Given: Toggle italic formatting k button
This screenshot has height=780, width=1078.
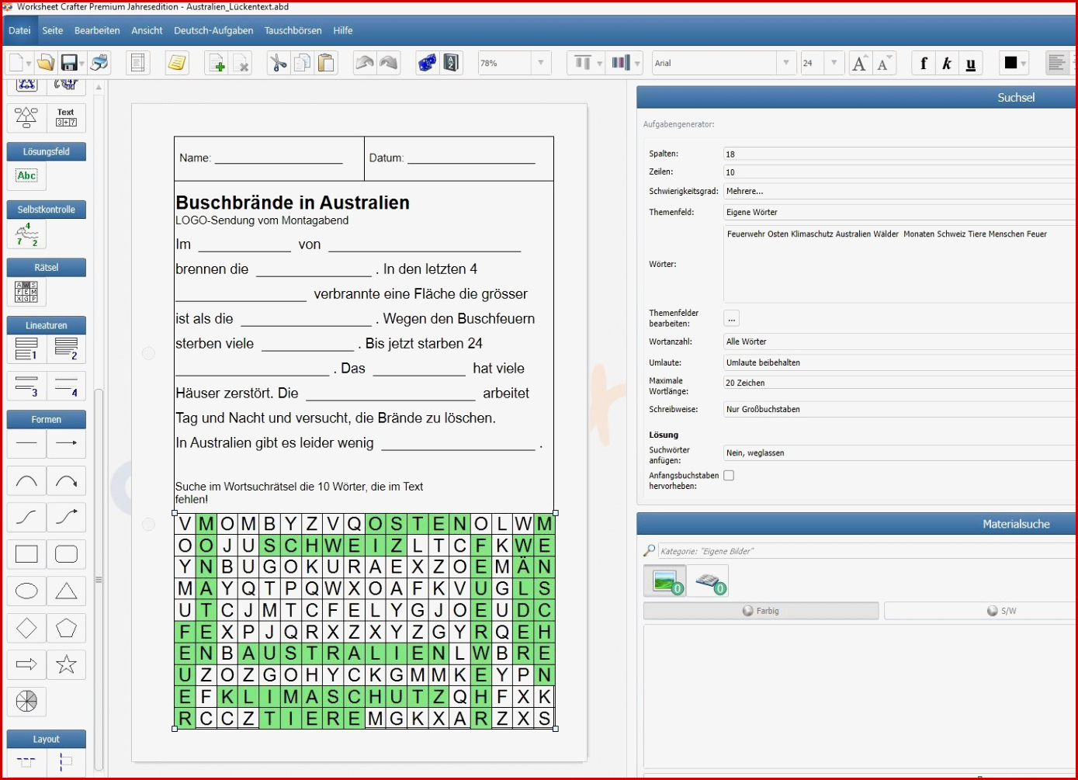Looking at the screenshot, I should tap(947, 64).
